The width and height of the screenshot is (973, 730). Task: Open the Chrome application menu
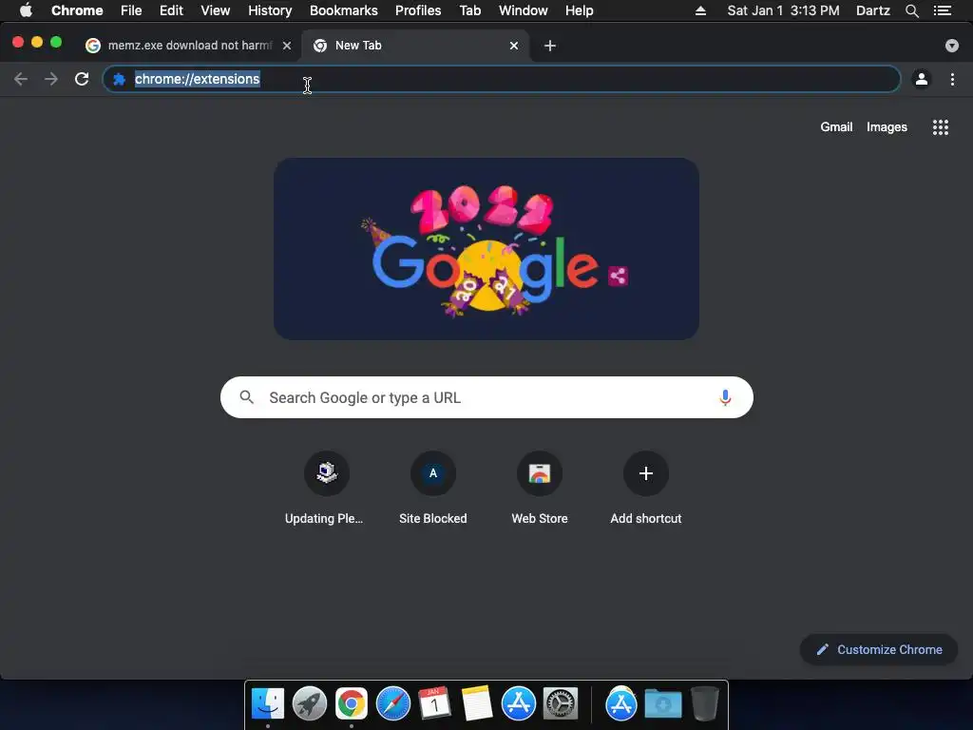77,10
